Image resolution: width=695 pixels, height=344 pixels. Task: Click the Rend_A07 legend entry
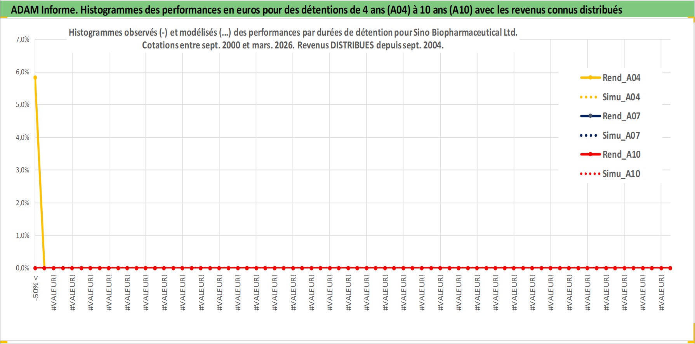(610, 116)
